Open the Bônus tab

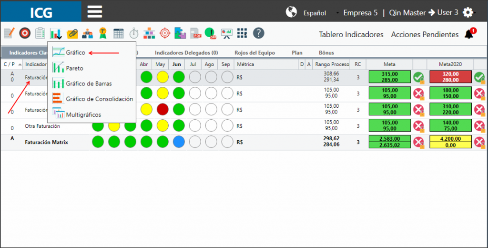point(326,52)
